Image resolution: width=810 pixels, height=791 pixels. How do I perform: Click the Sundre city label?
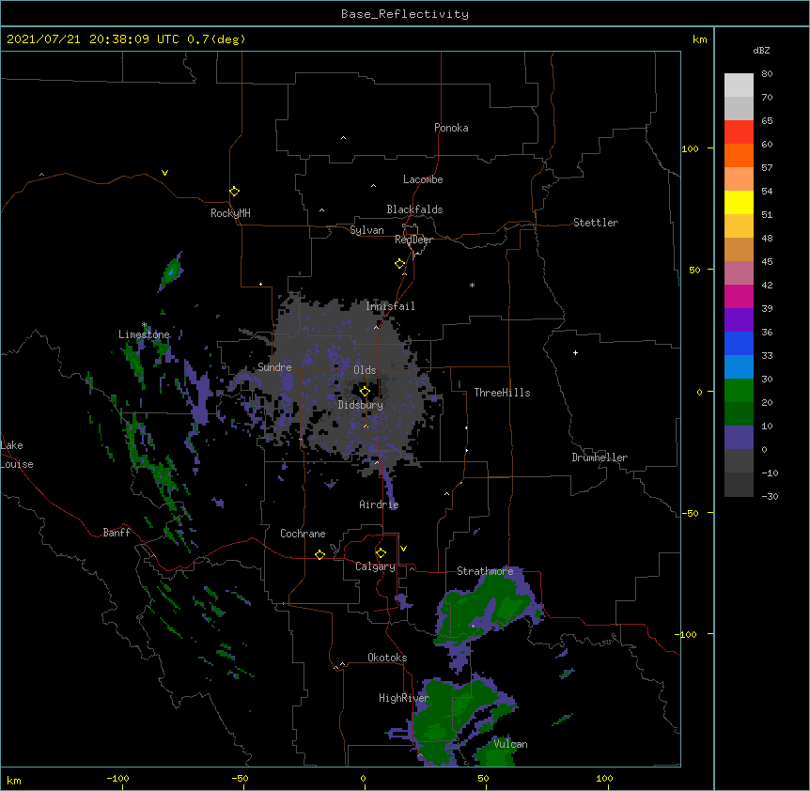click(x=274, y=367)
